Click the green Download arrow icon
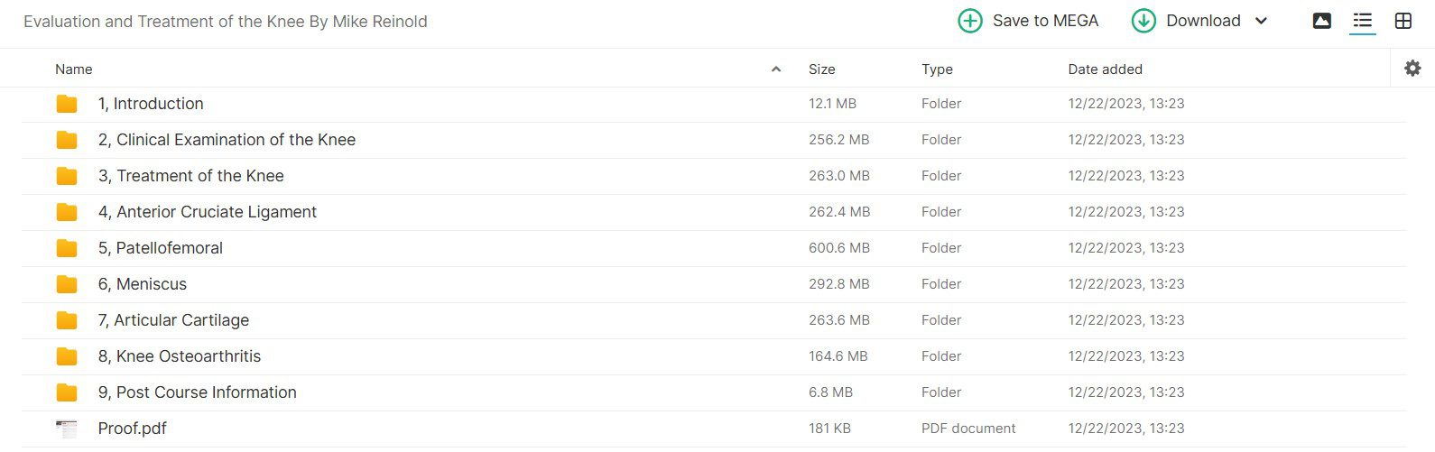 point(1143,21)
